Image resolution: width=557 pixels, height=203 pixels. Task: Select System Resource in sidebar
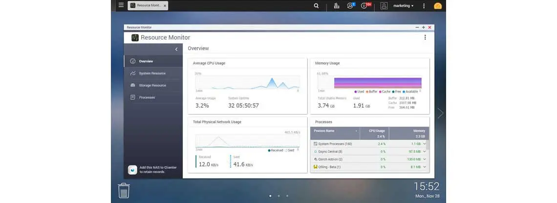pos(153,73)
